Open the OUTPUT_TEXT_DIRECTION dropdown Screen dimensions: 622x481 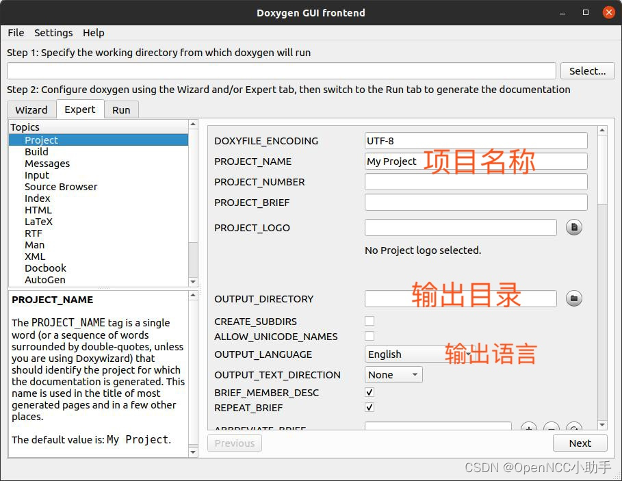coord(393,375)
